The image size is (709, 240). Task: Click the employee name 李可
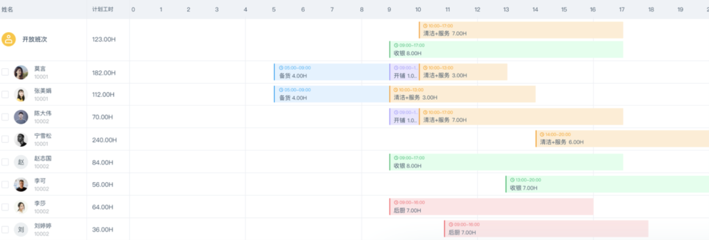40,181
